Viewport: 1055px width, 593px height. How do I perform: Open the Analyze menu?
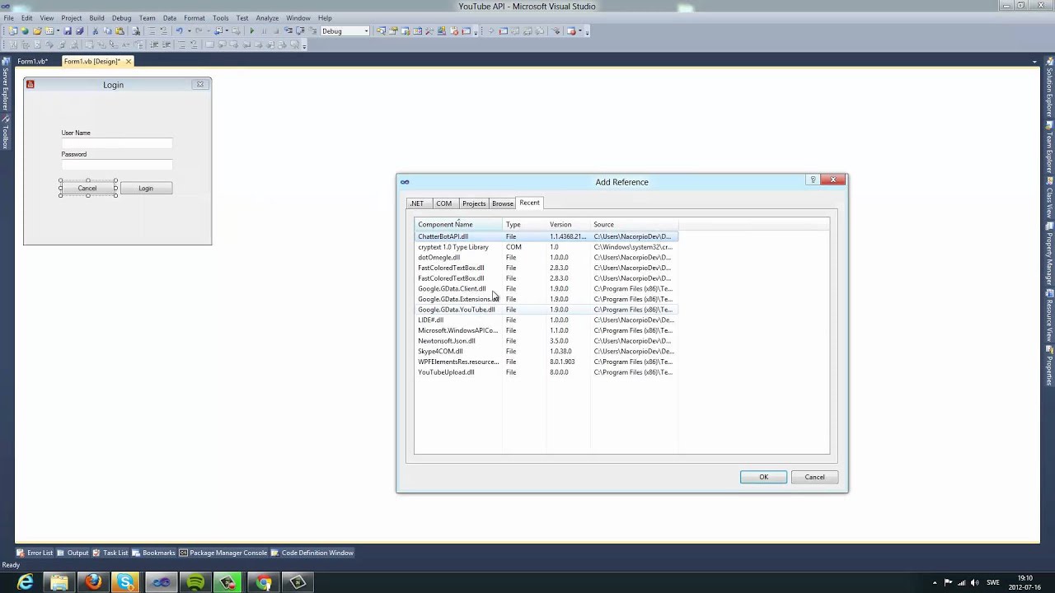point(267,18)
